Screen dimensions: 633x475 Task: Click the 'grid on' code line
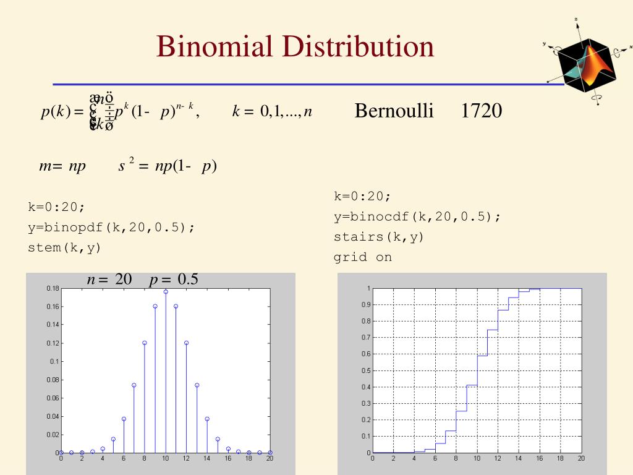click(x=362, y=257)
